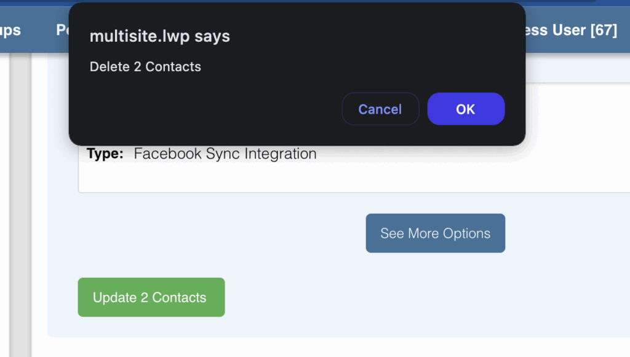The image size is (630, 357).
Task: Confirm deletion with the OK button
Action: 466,109
